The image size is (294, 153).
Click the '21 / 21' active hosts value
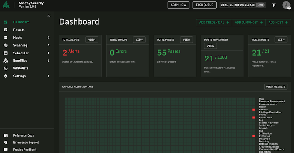(x=261, y=53)
